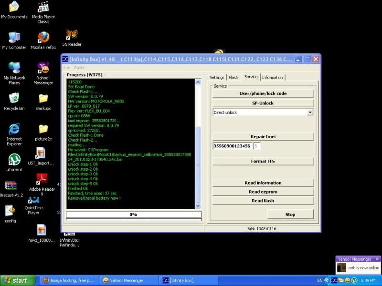Click Infinity Box taskbar item
Image resolution: width=382 pixels, height=286 pixels.
188,280
